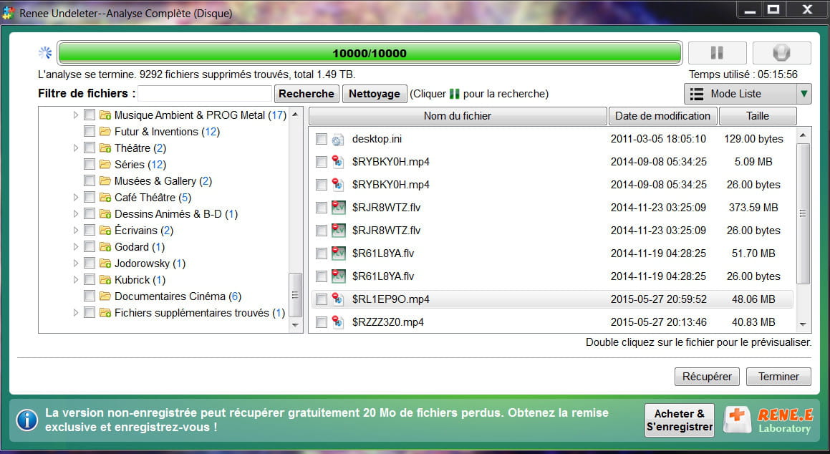Check the box for $RZZZ3Z0.mp4

point(322,322)
